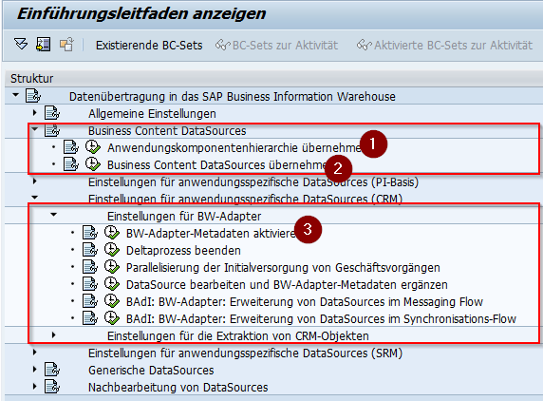This screenshot has width=543, height=401.
Task: Open documentation icon for BAdI Messaging Flow row
Action: (x=90, y=301)
